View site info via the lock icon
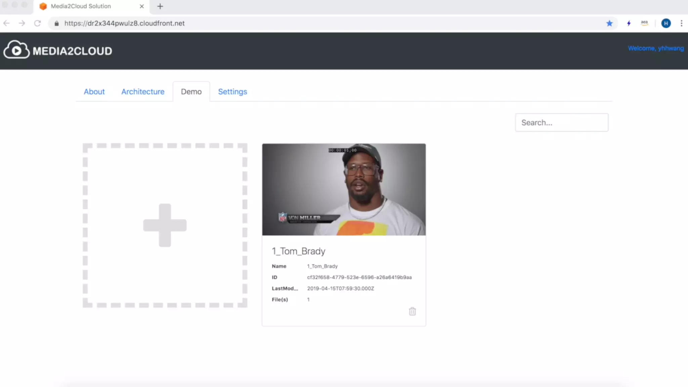Image resolution: width=688 pixels, height=387 pixels. point(56,23)
